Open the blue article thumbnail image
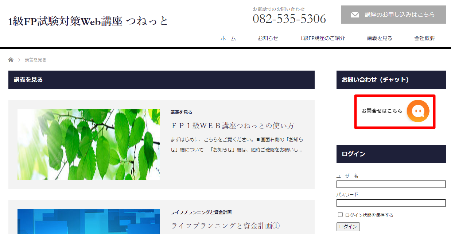Viewport: 451px width, 234px height. [89, 221]
